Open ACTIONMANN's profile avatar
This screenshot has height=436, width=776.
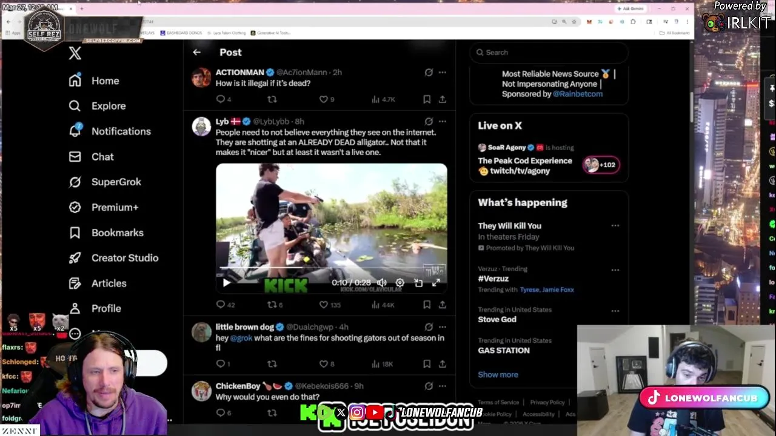click(x=201, y=78)
